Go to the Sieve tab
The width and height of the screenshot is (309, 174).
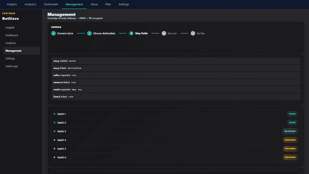point(94,4)
